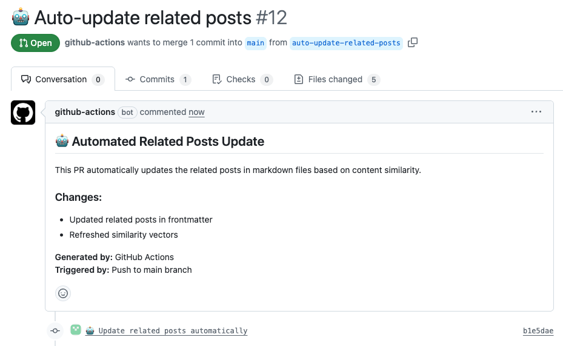Select the Conversation tab
The width and height of the screenshot is (563, 346).
(x=63, y=79)
